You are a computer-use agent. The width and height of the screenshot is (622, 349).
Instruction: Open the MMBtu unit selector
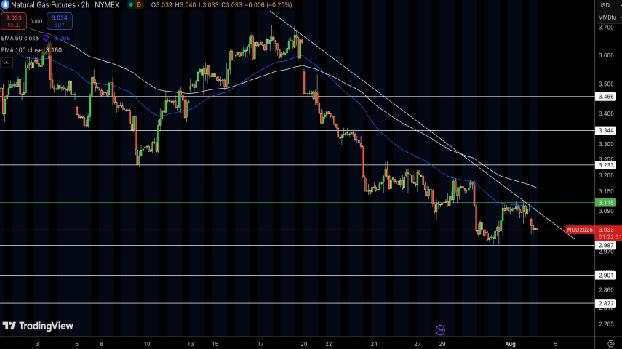pyautogui.click(x=606, y=17)
